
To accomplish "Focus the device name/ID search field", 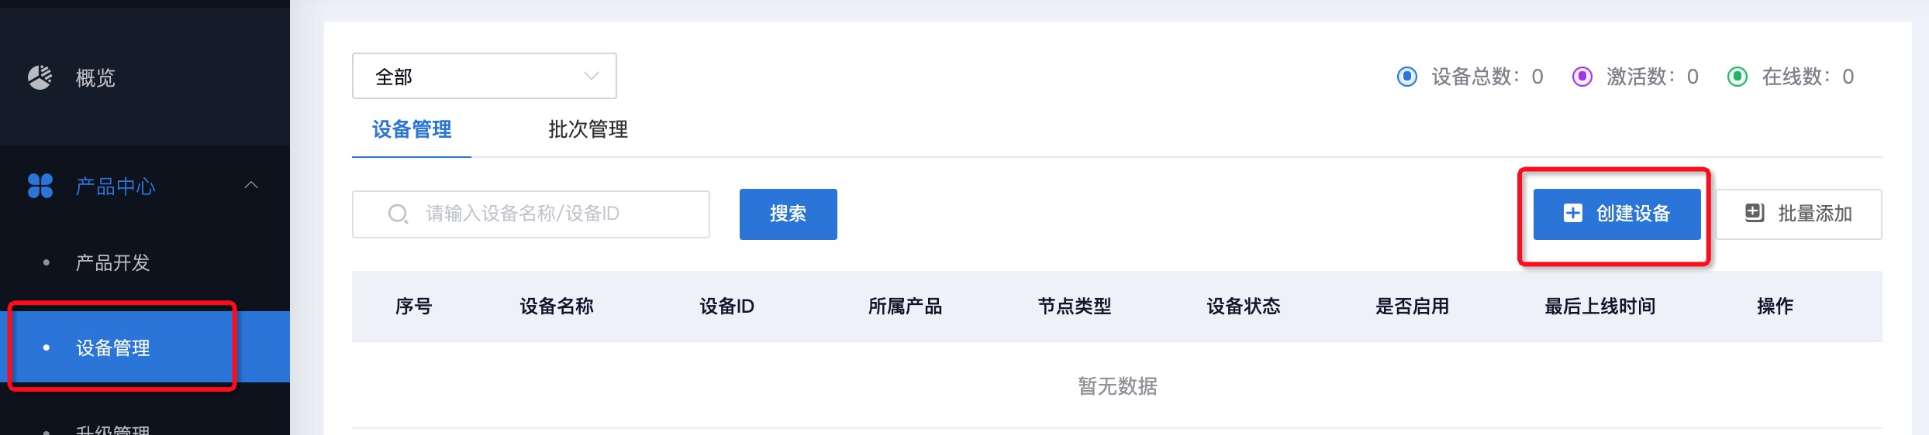I will (543, 214).
